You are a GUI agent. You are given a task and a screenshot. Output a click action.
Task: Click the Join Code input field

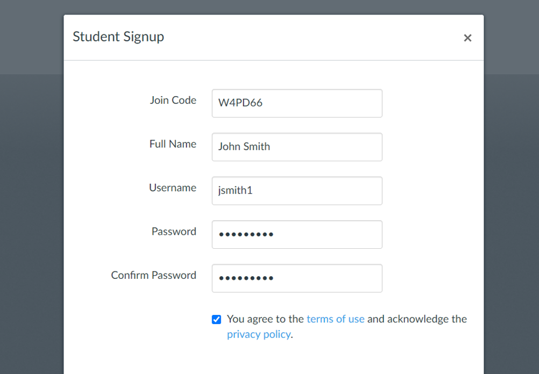coord(297,103)
